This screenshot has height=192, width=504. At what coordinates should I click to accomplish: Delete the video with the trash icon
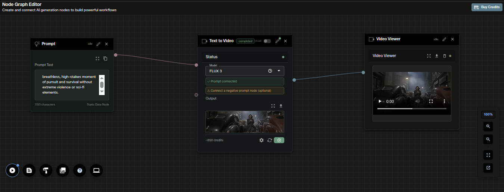coord(445,56)
